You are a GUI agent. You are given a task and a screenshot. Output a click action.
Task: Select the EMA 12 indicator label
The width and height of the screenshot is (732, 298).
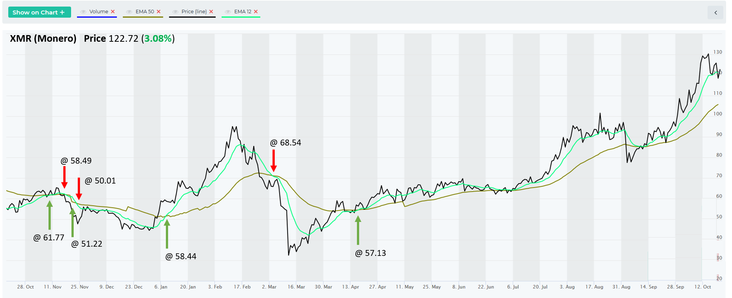click(243, 12)
